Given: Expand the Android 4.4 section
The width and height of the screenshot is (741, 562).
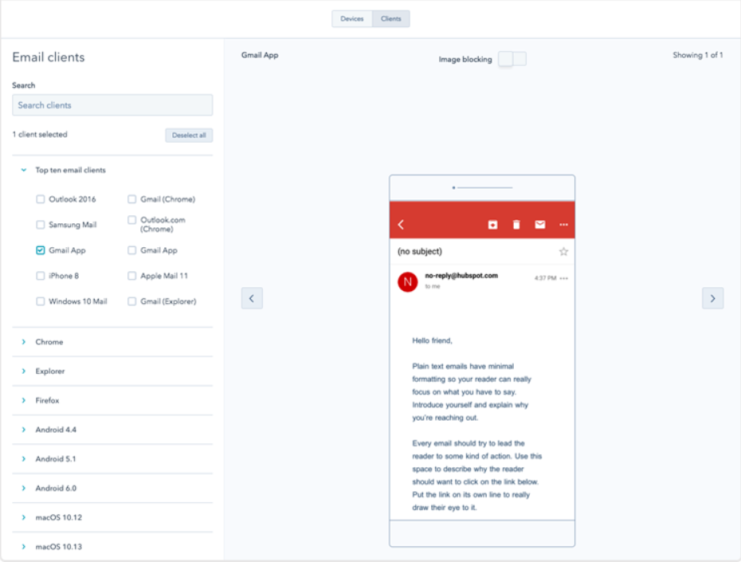Looking at the screenshot, I should pyautogui.click(x=24, y=430).
